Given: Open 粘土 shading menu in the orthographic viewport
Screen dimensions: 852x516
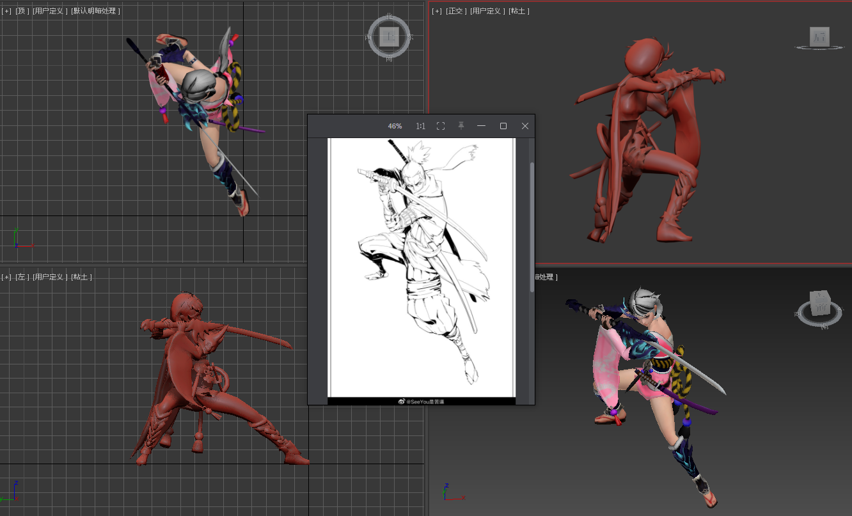Looking at the screenshot, I should (519, 11).
